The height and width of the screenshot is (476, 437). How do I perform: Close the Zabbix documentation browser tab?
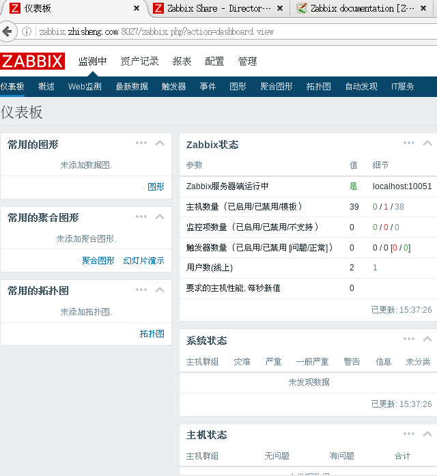tap(423, 8)
